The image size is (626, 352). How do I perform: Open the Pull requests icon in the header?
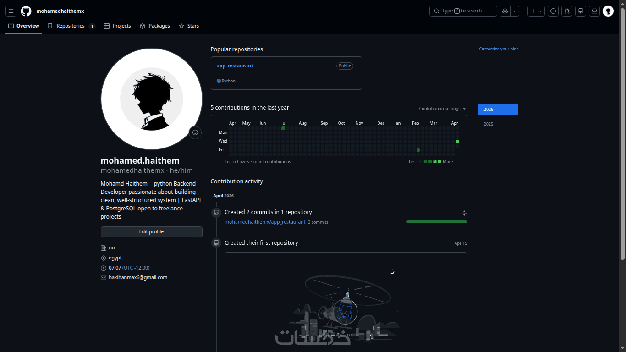(567, 11)
